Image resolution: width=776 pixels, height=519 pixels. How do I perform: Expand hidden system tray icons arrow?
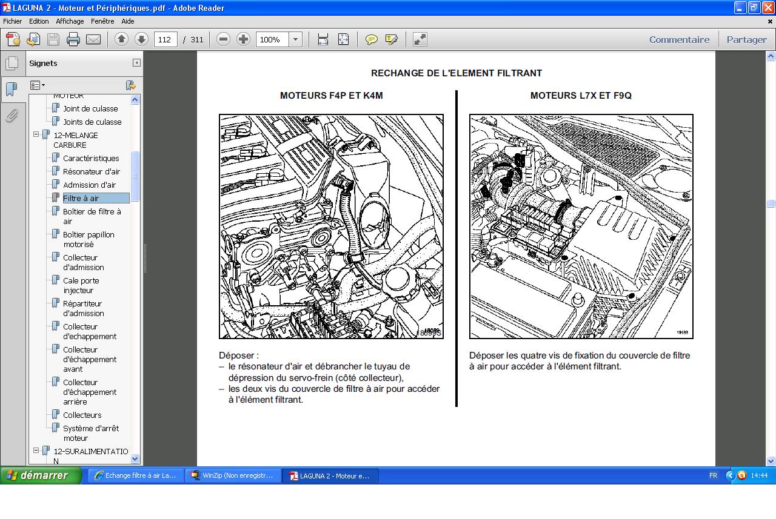[730, 475]
